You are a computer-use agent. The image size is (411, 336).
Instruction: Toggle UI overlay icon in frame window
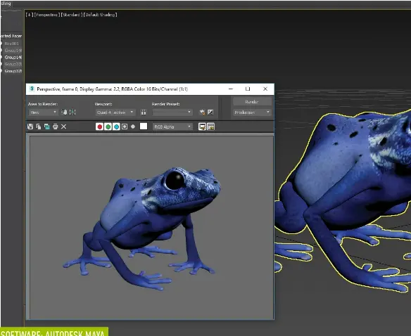click(202, 127)
